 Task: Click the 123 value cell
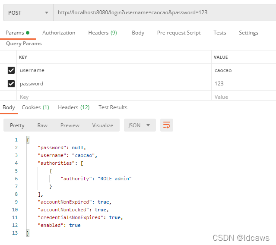pos(244,84)
